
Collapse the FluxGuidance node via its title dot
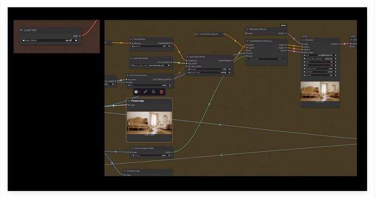point(131,39)
